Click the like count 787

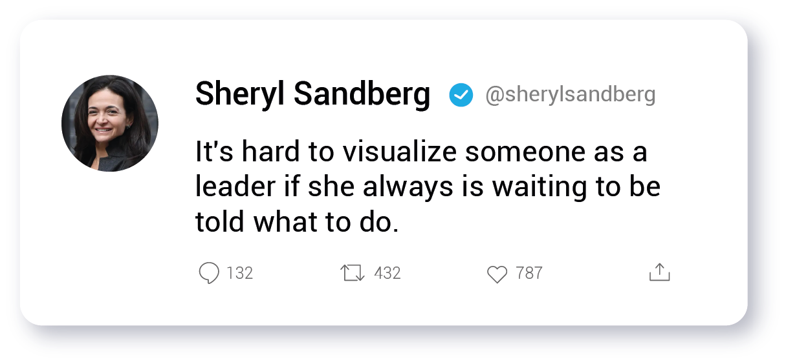click(529, 273)
